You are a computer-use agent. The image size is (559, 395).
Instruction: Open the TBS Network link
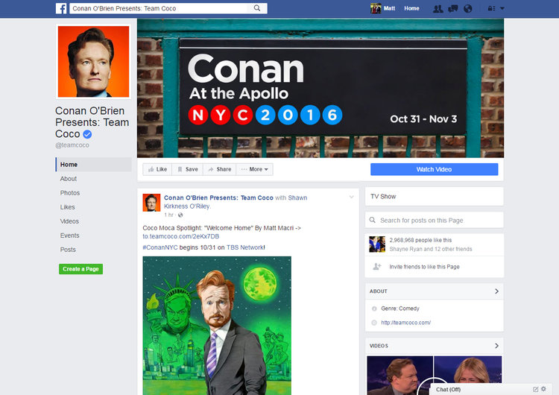[x=245, y=247]
